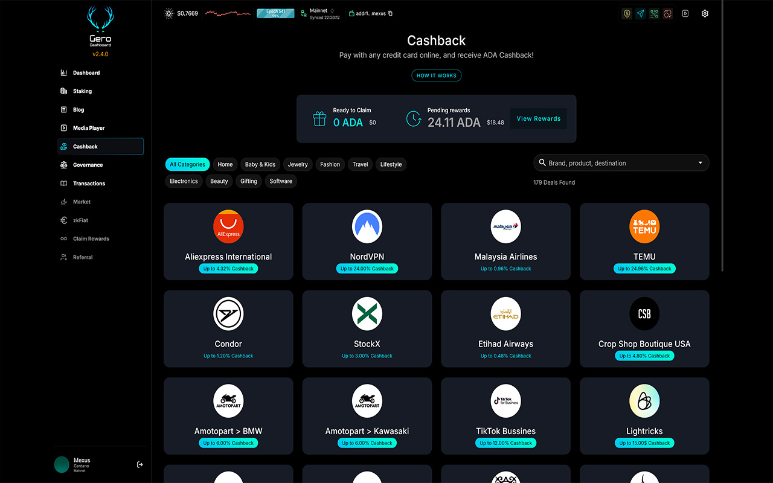This screenshot has width=773, height=483.
Task: Select the 0 ADA ready amount
Action: (x=348, y=123)
